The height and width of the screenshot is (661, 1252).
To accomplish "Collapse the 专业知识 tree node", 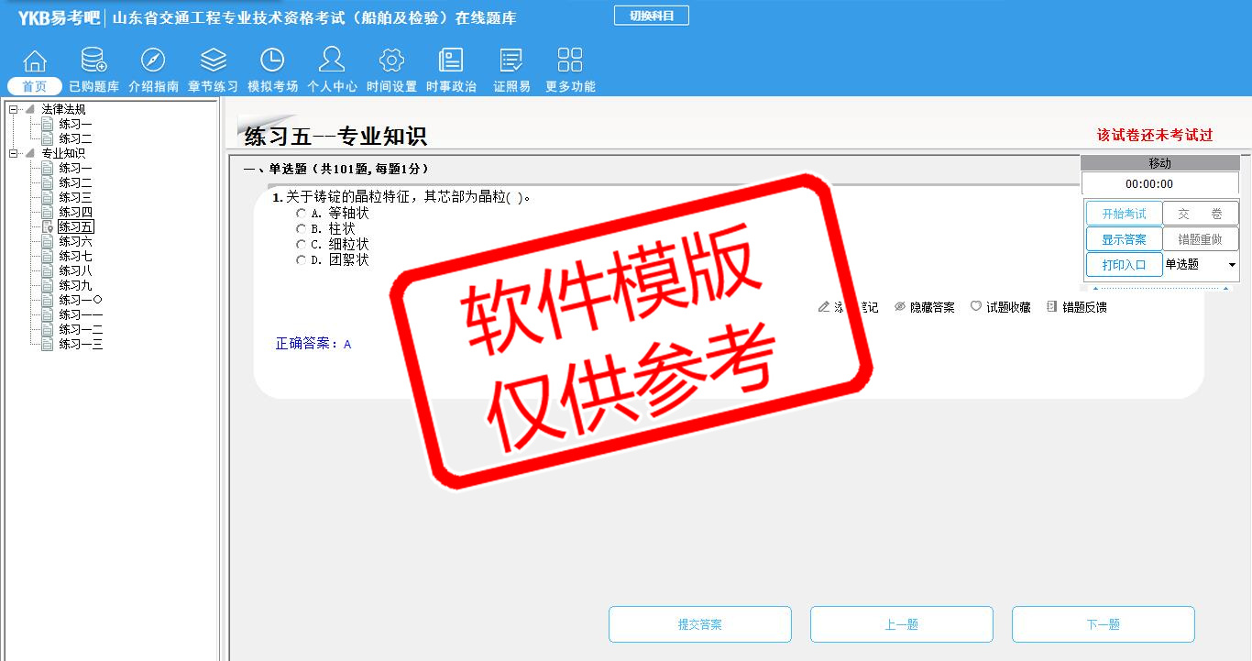I will [13, 153].
